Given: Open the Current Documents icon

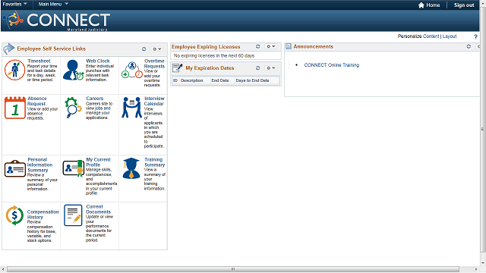Looking at the screenshot, I should pyautogui.click(x=73, y=215).
